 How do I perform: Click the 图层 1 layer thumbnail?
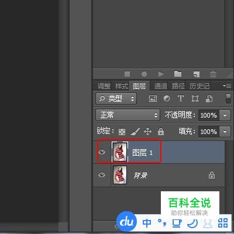click(x=120, y=152)
